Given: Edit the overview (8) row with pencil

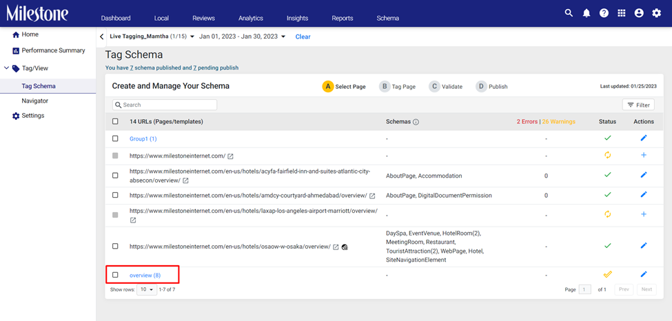Looking at the screenshot, I should 643,274.
